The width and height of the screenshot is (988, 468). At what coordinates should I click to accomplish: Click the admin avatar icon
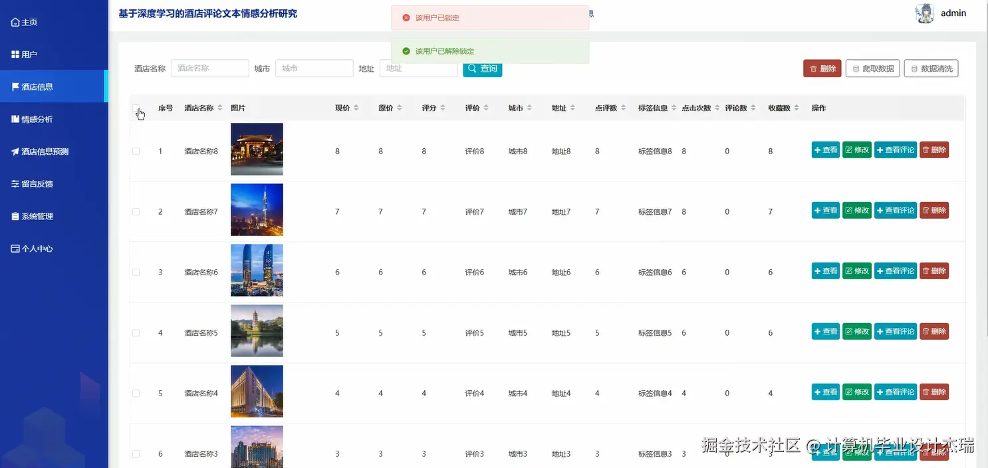pyautogui.click(x=925, y=13)
